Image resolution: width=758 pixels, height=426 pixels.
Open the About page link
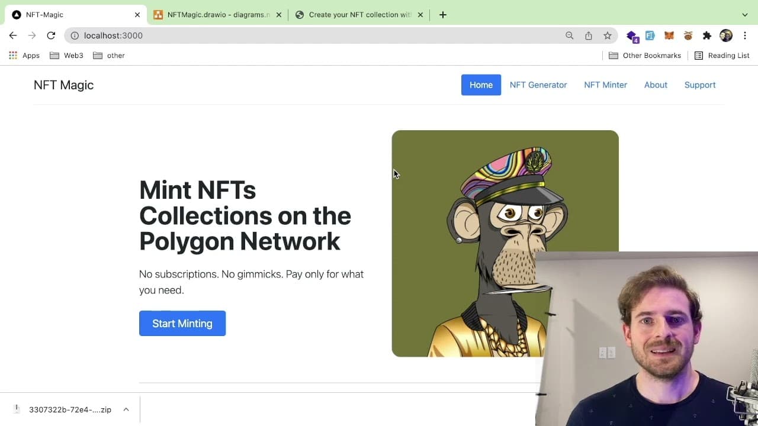pos(656,85)
